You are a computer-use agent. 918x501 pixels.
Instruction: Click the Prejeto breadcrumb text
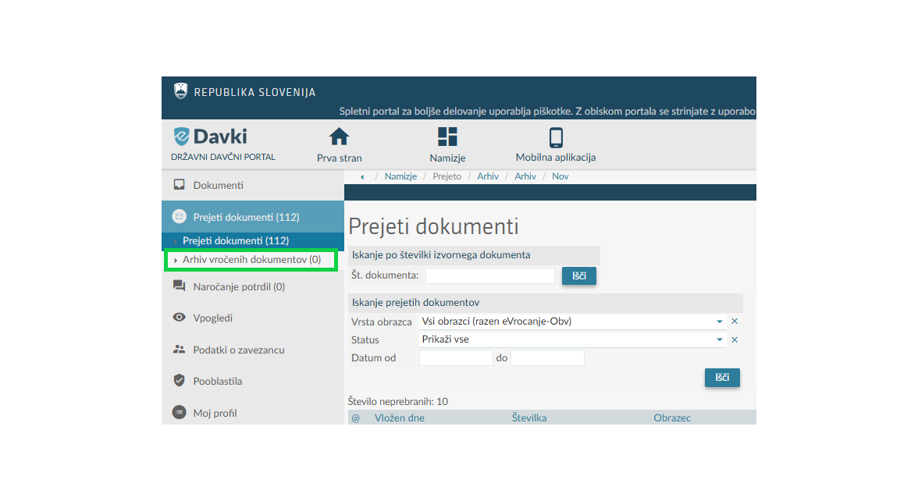tap(447, 176)
